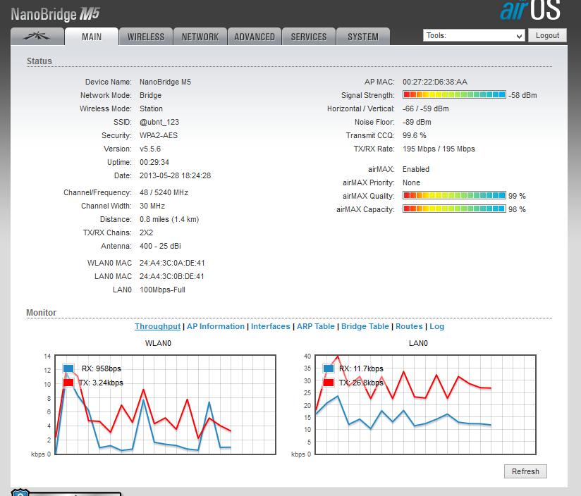
Task: Open the WIRELESS tab
Action: [x=146, y=36]
